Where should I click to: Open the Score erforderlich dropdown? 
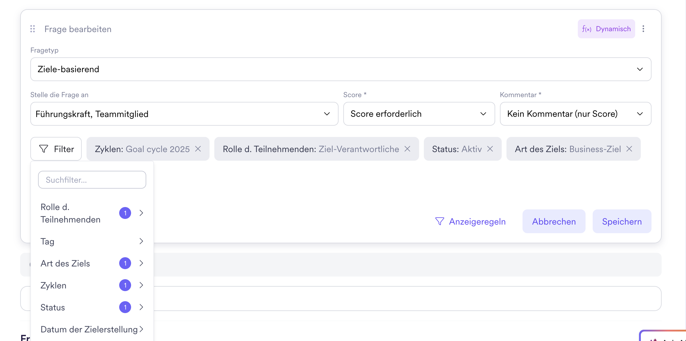point(419,114)
